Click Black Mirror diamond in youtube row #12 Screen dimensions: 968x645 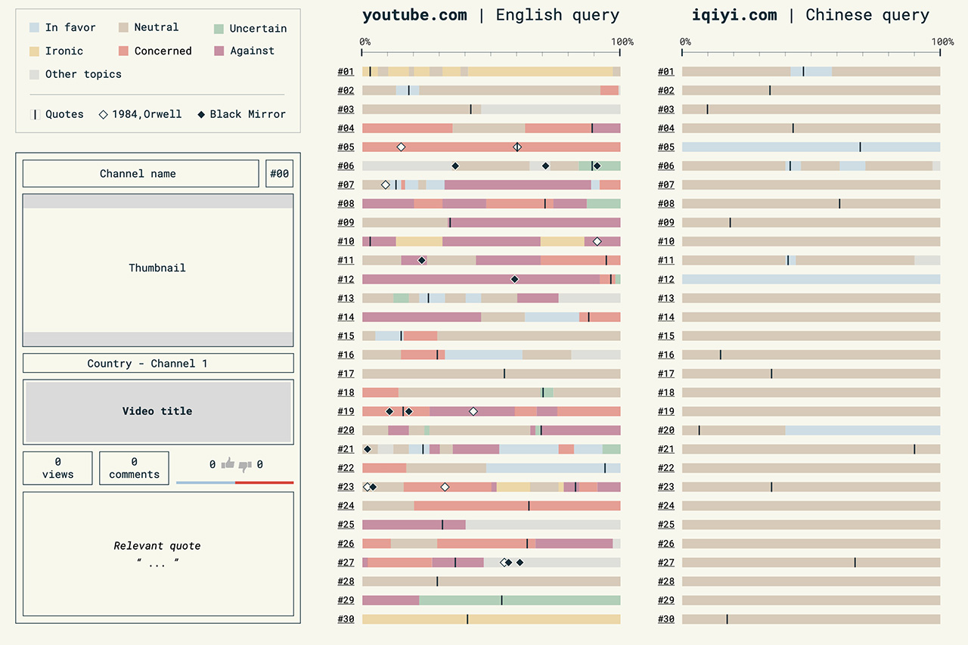[x=514, y=279]
